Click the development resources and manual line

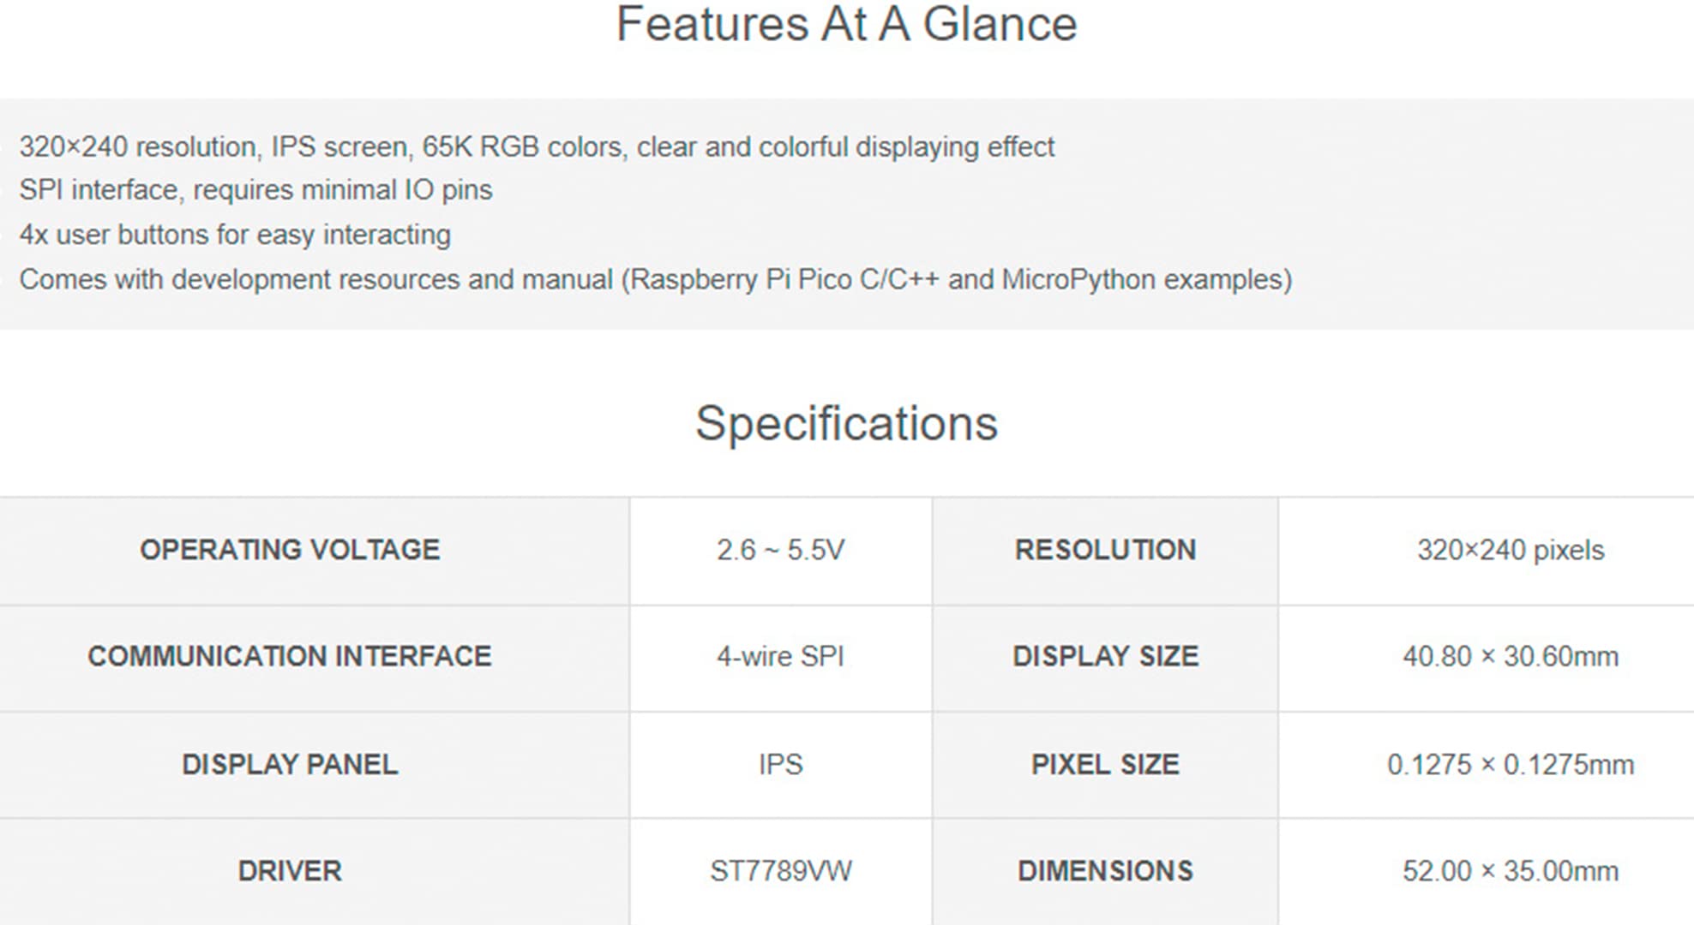(655, 280)
